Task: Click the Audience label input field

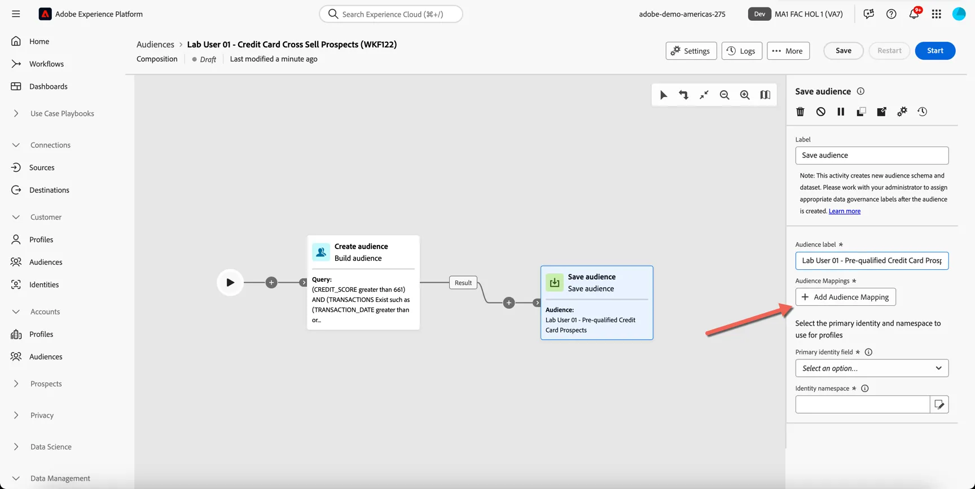Action: [x=872, y=261]
